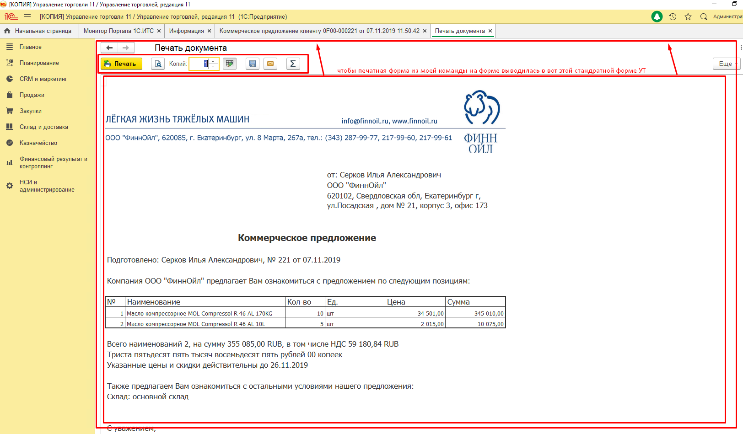Click the print preview icon
Image resolution: width=743 pixels, height=434 pixels.
pos(158,64)
